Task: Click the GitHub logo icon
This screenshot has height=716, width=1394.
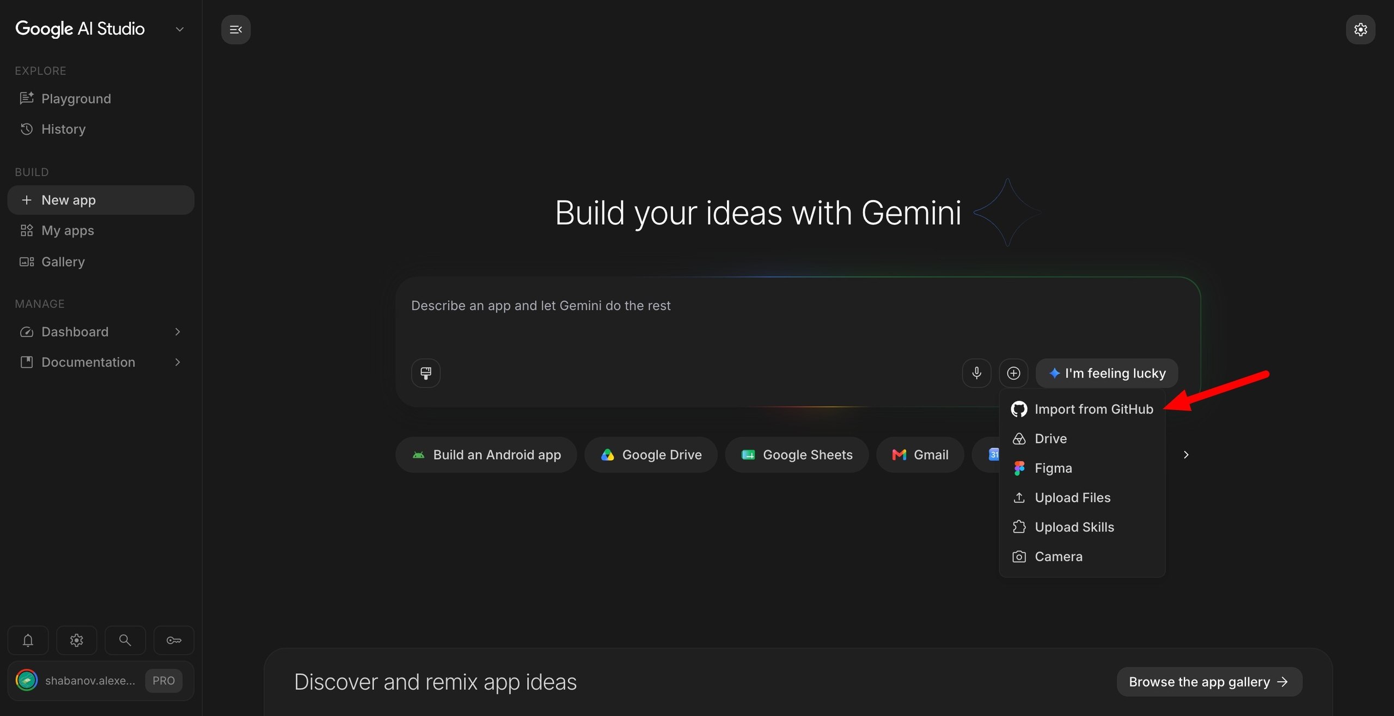Action: pos(1019,409)
